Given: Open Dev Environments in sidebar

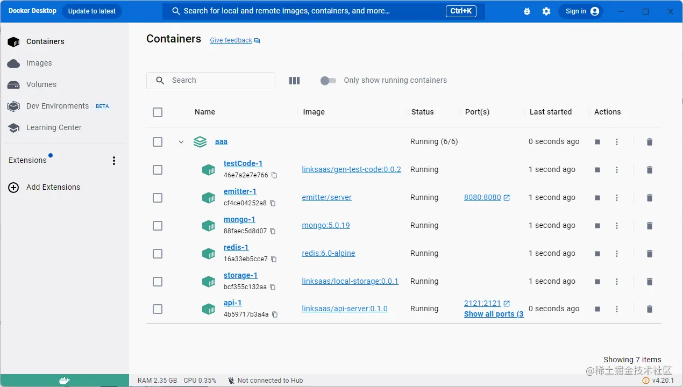Looking at the screenshot, I should [x=65, y=106].
